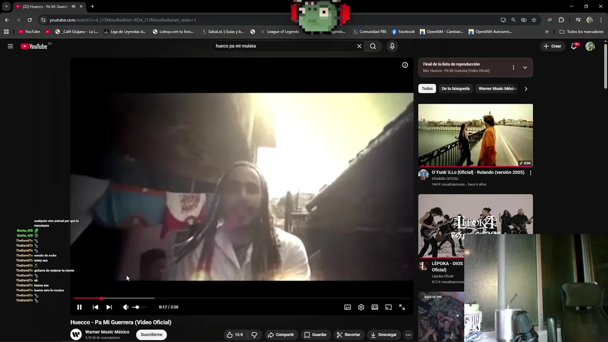Open Warner Music México channel name
The image size is (608, 342).
pos(107,332)
